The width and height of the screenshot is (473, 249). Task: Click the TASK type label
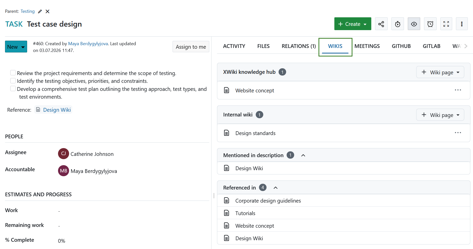[14, 24]
